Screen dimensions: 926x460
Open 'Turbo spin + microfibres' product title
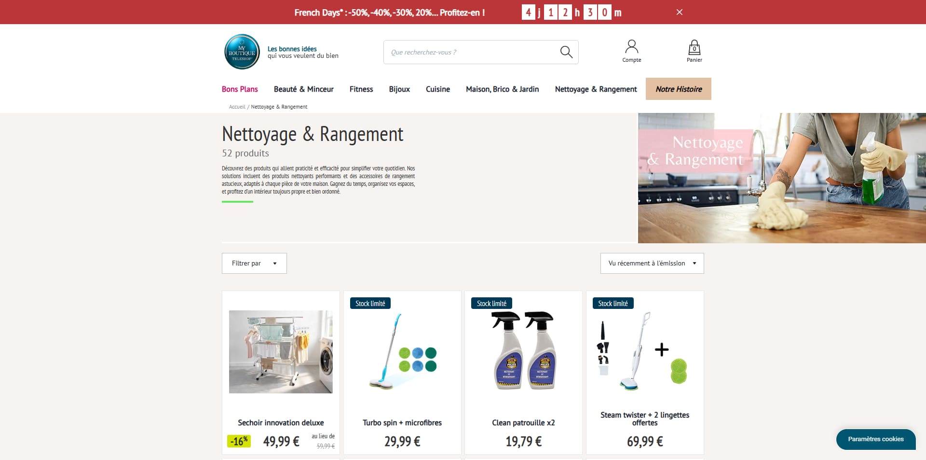point(402,423)
